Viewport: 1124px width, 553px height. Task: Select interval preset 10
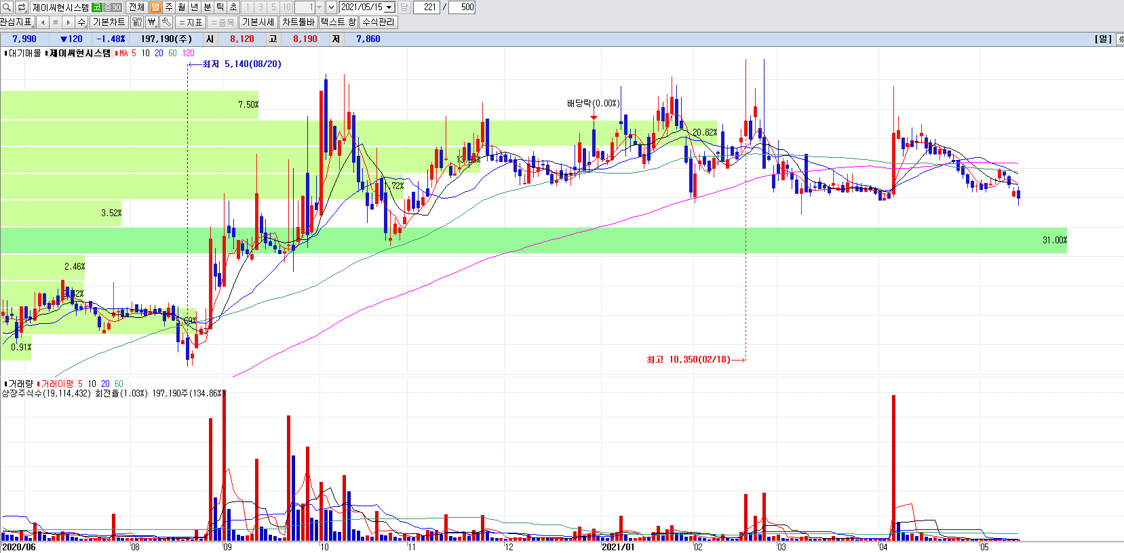coord(286,7)
